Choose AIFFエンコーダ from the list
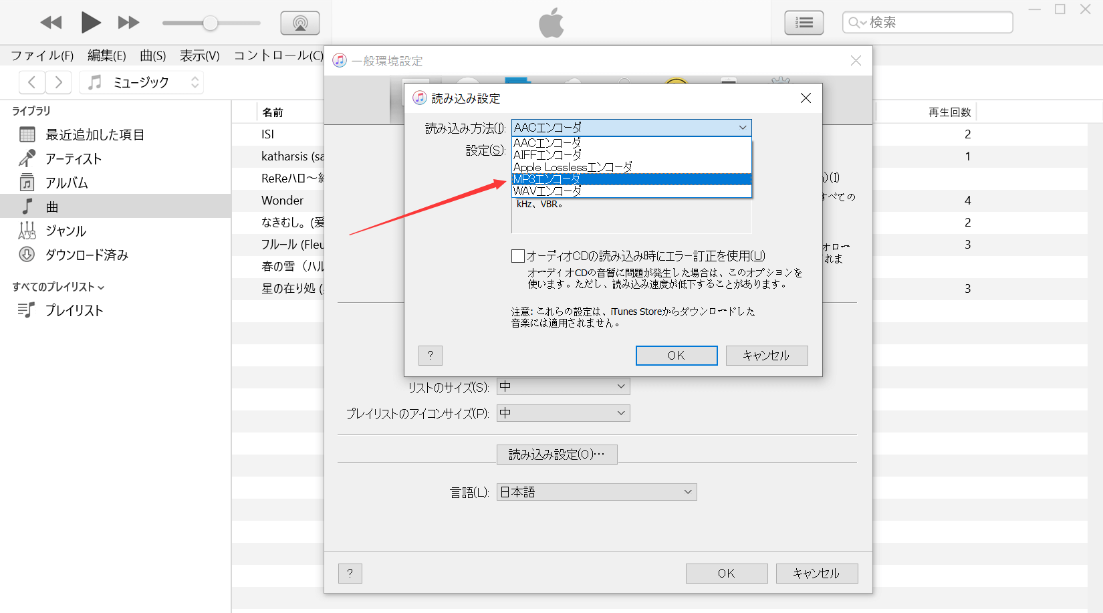 pos(632,155)
